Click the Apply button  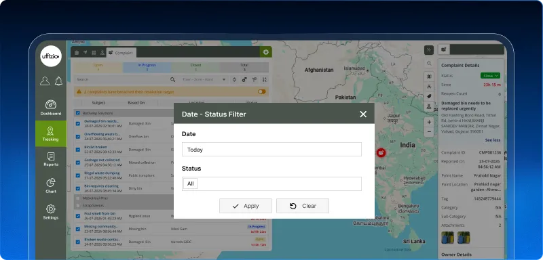[x=246, y=206]
